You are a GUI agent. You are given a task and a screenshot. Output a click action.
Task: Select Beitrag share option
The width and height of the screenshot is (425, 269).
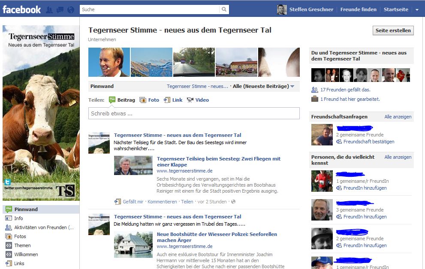coord(122,100)
